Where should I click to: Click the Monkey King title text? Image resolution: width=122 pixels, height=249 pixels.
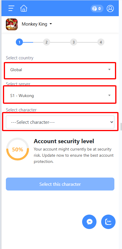(34, 24)
